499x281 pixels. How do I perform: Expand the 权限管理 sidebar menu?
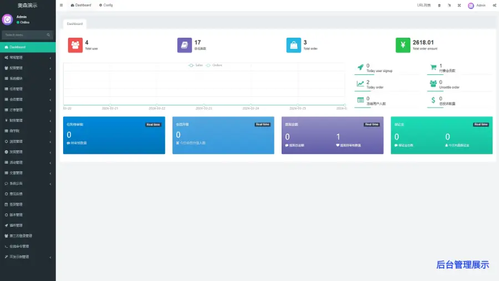coord(28,68)
